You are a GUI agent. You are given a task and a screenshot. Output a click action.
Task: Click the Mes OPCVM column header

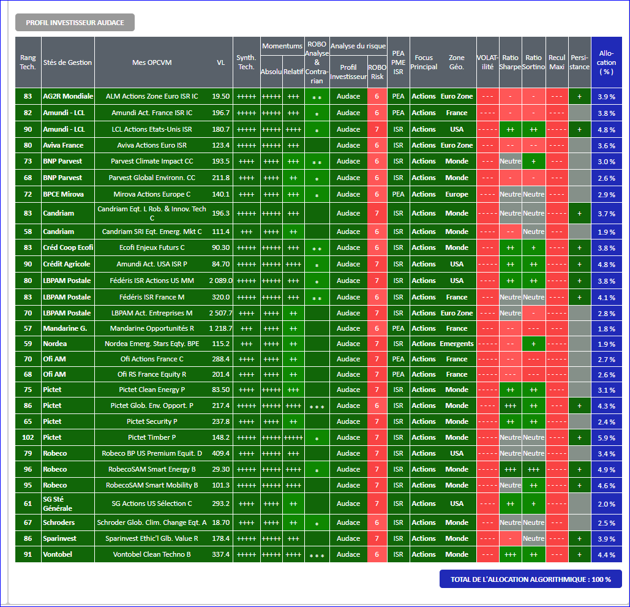click(152, 62)
